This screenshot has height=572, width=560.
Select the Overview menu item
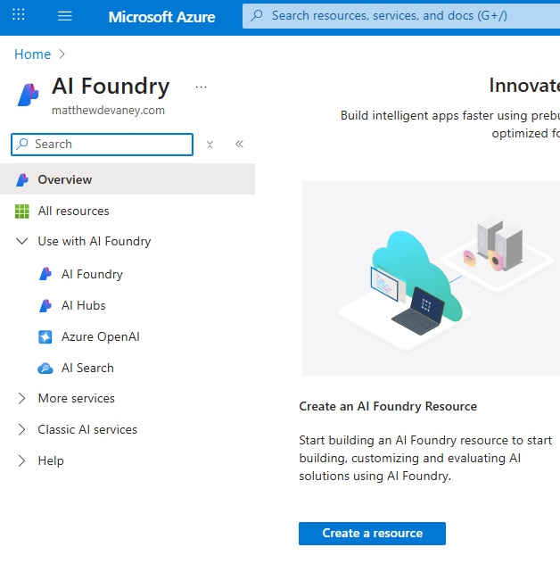coord(128,179)
